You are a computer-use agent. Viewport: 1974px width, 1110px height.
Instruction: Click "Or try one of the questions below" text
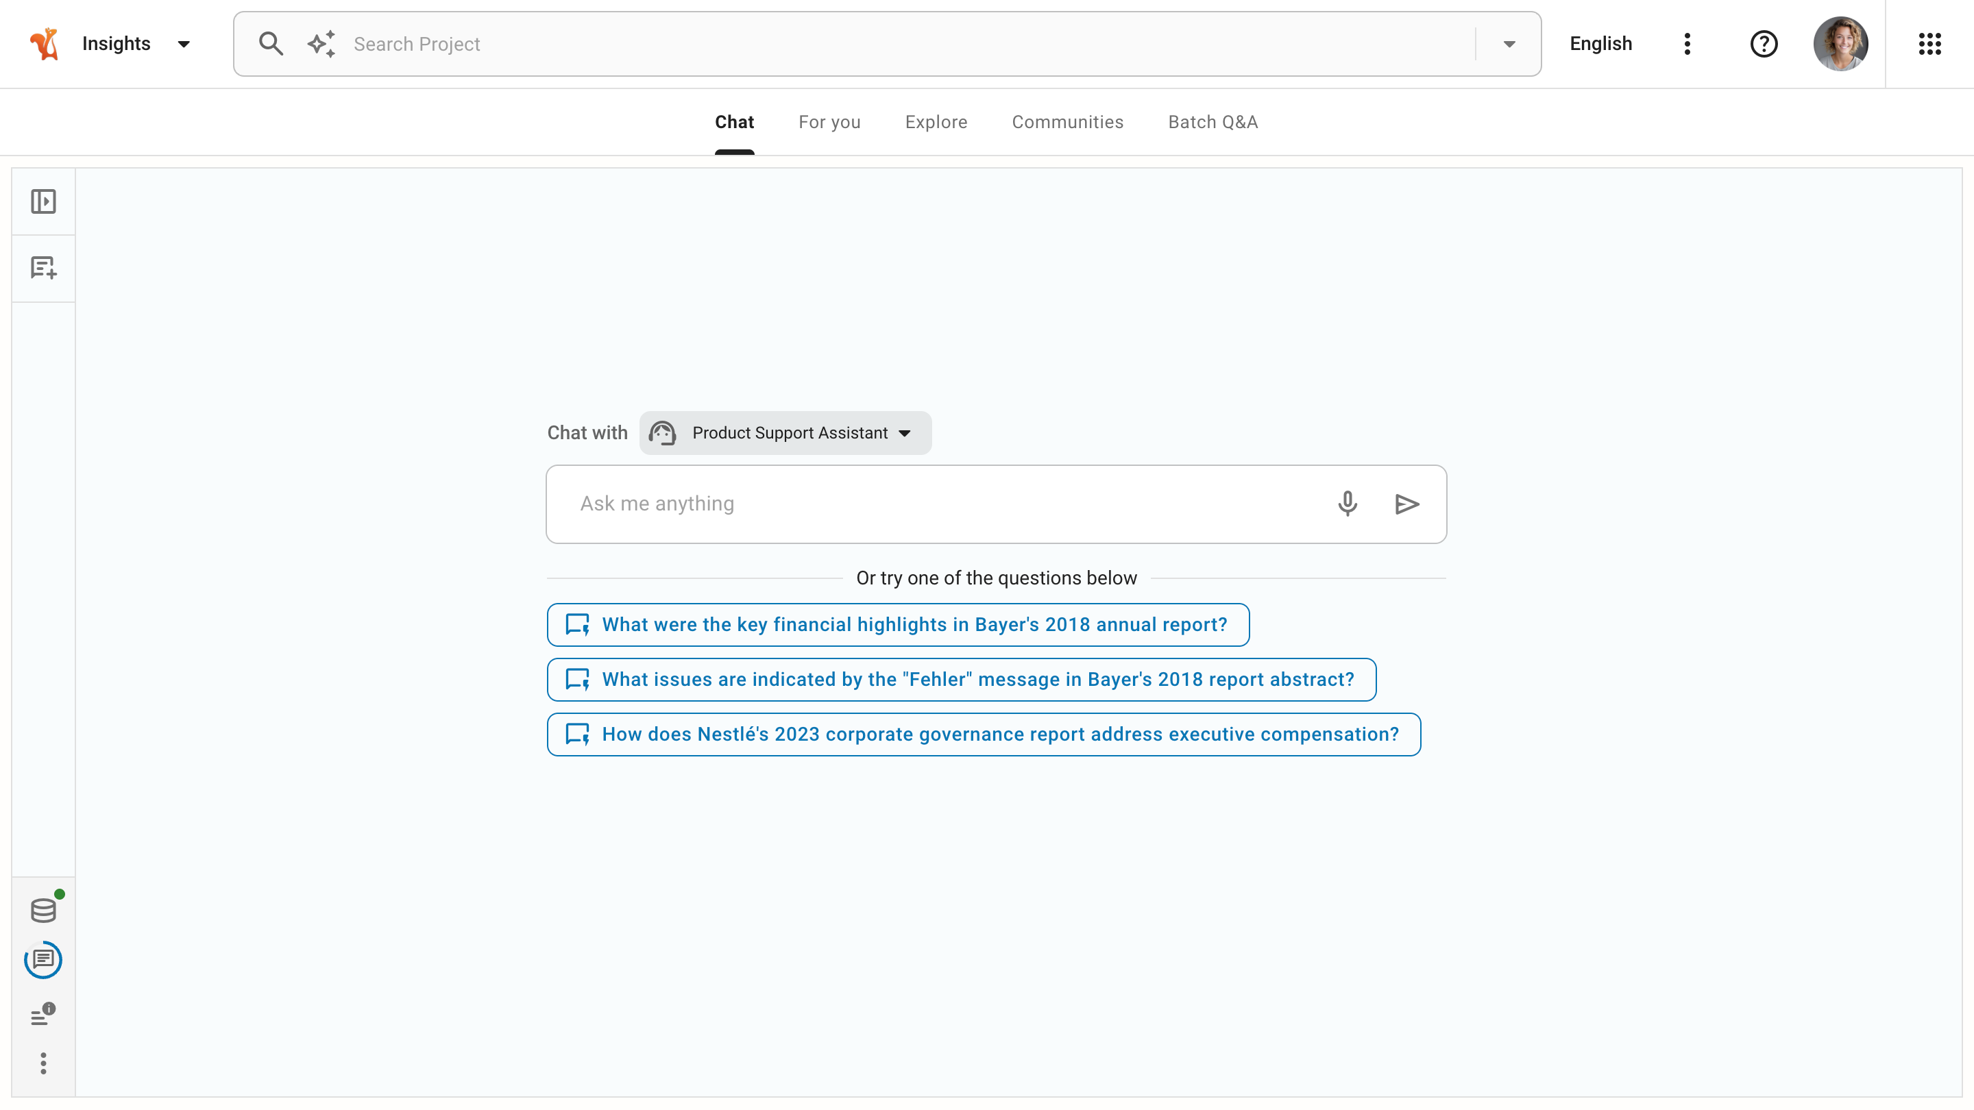996,578
